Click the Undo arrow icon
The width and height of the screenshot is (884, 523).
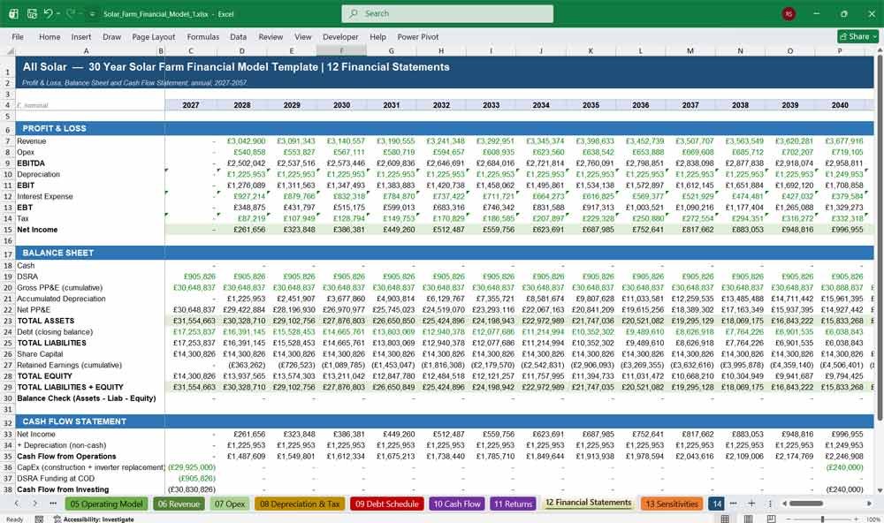[49, 13]
